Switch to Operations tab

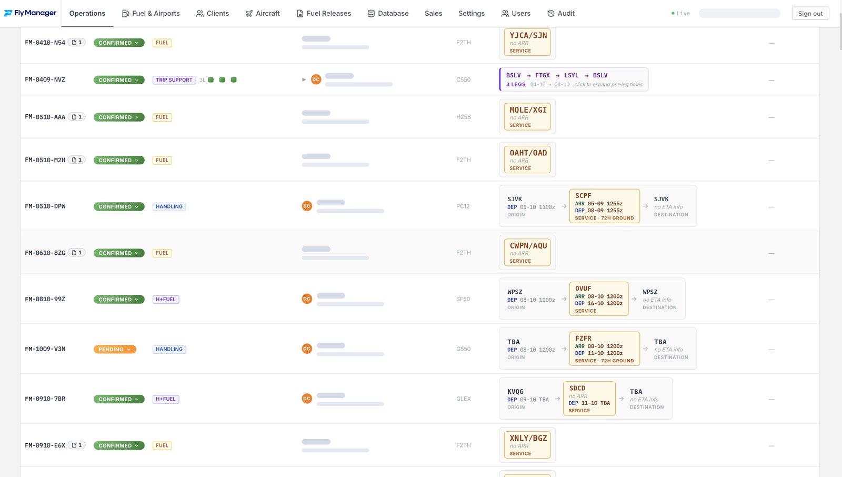click(x=87, y=13)
